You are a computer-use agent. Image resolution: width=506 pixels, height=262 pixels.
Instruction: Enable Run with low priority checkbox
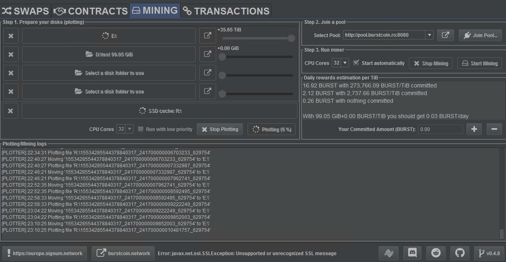click(140, 129)
